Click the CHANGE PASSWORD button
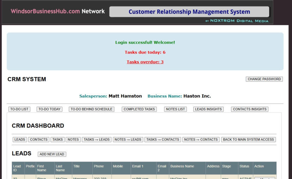The width and height of the screenshot is (292, 179). click(x=264, y=79)
